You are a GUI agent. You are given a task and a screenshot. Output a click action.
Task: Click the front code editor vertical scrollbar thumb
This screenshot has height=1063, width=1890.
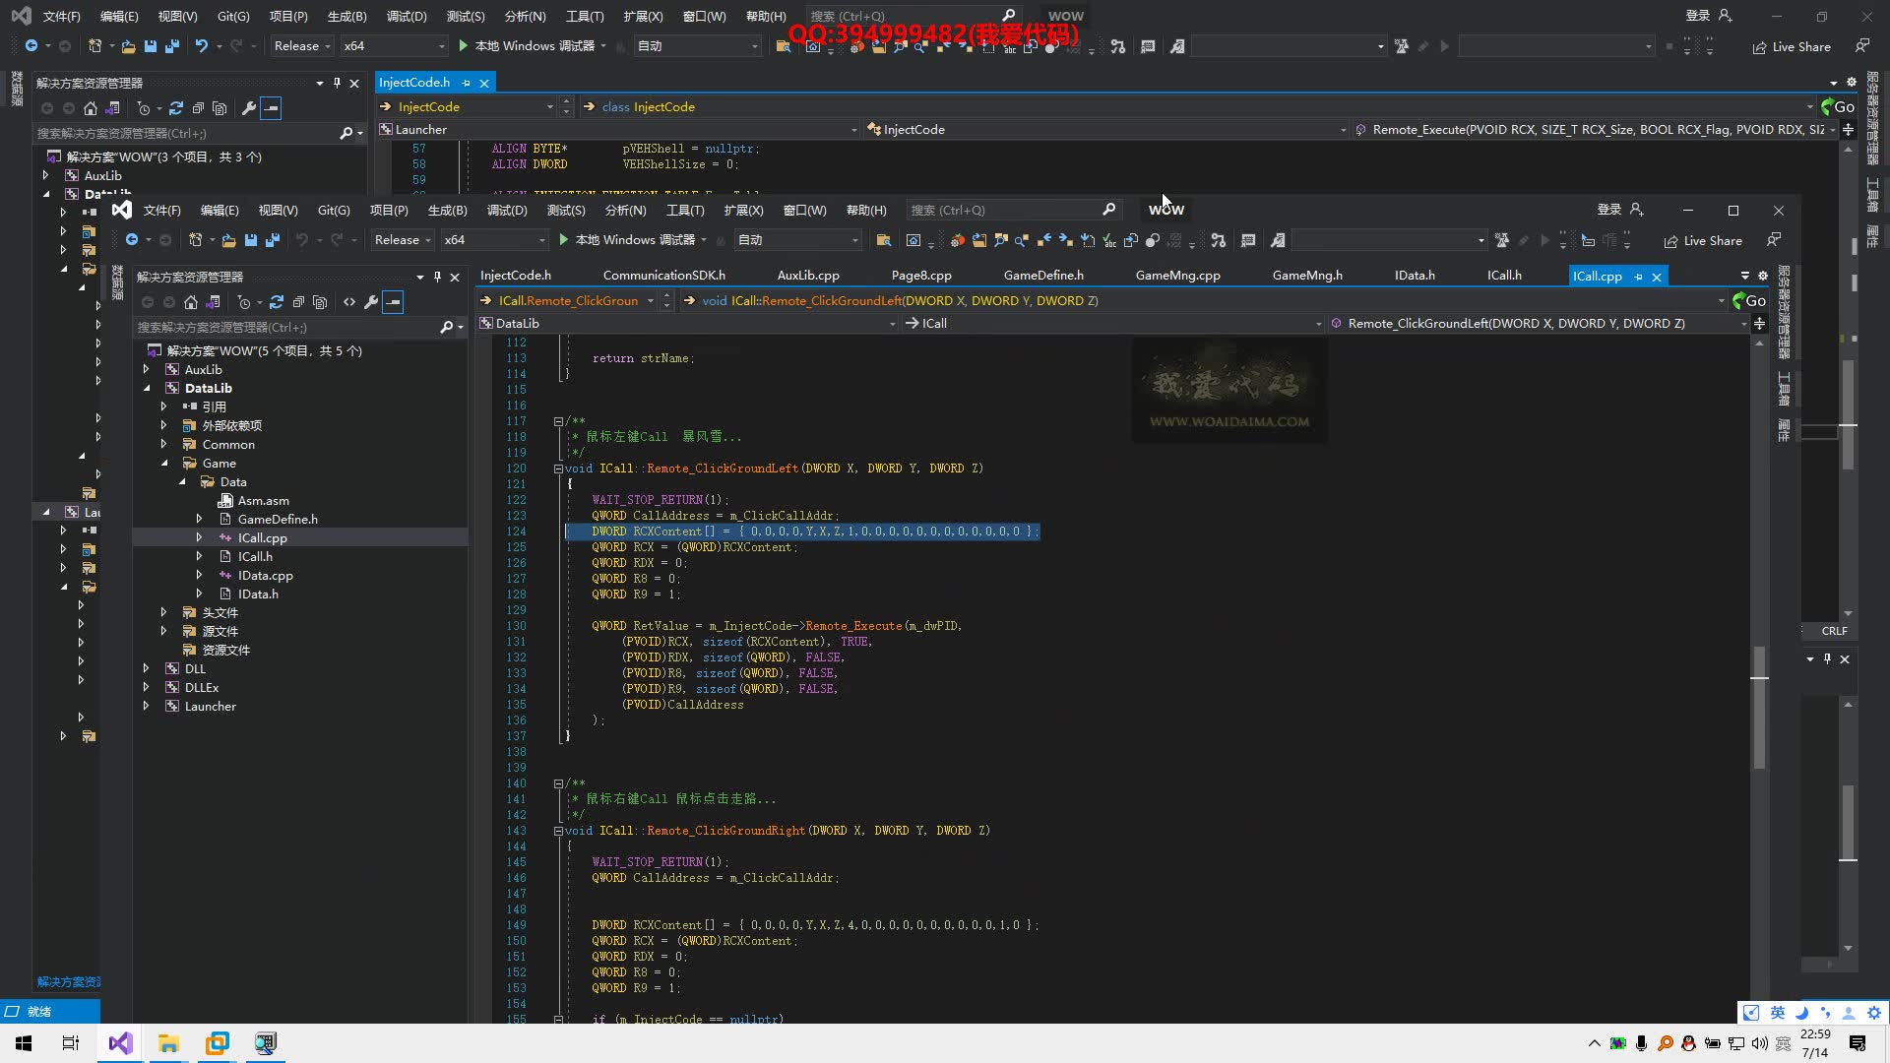(1759, 707)
